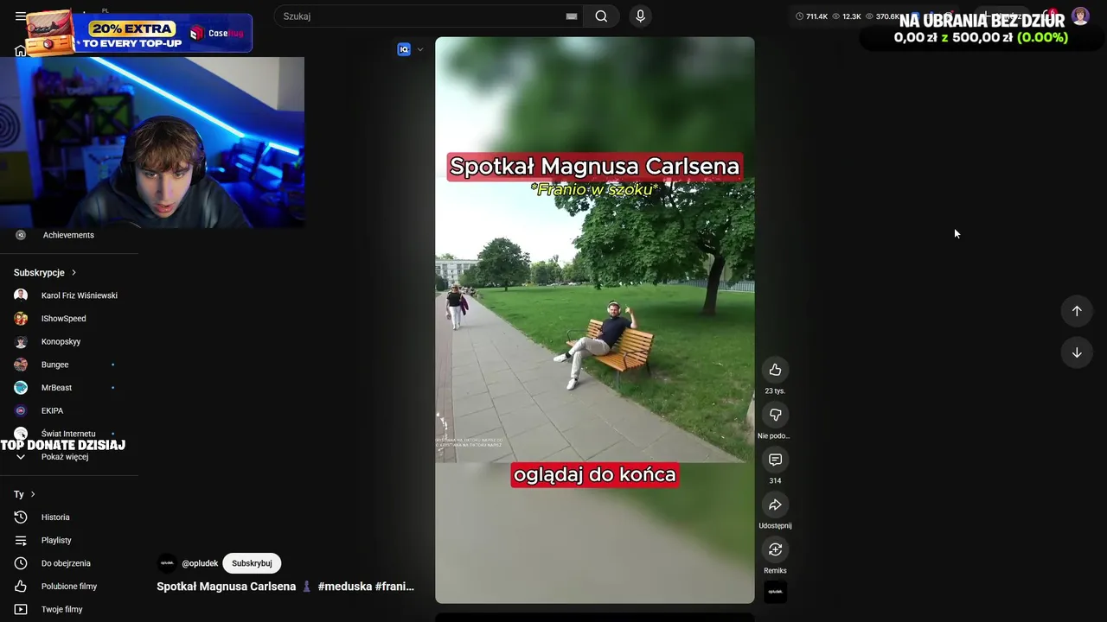Run search with the magnifier button

click(x=601, y=16)
